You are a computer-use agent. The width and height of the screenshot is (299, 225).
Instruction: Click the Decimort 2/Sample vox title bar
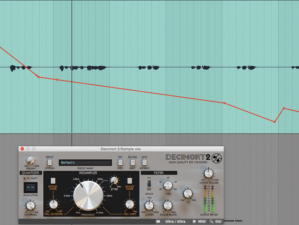(121, 149)
